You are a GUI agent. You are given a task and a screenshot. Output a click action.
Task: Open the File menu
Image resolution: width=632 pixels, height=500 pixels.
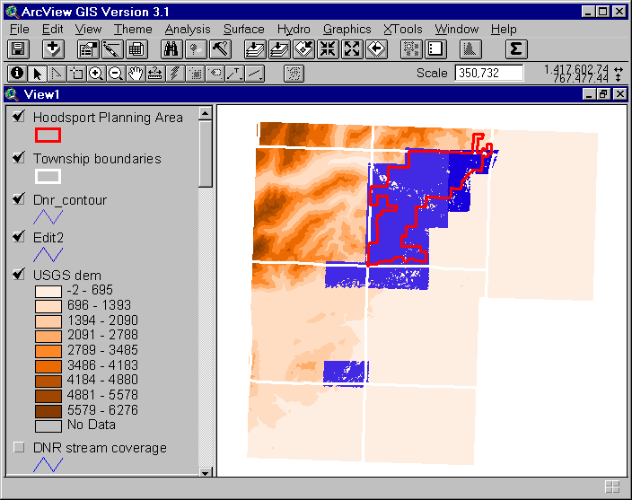[20, 29]
